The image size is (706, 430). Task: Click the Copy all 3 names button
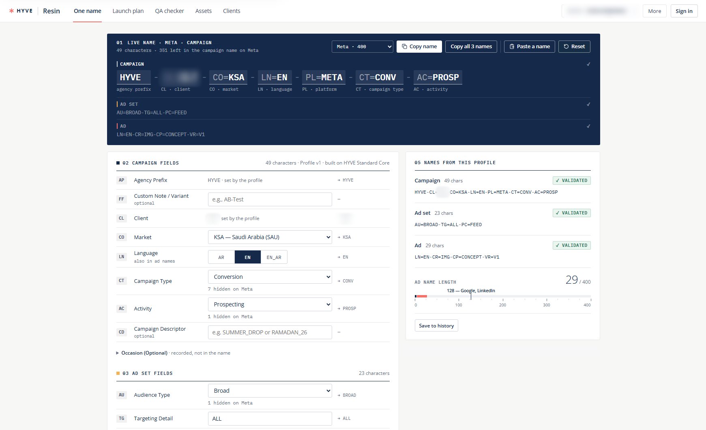tap(471, 47)
